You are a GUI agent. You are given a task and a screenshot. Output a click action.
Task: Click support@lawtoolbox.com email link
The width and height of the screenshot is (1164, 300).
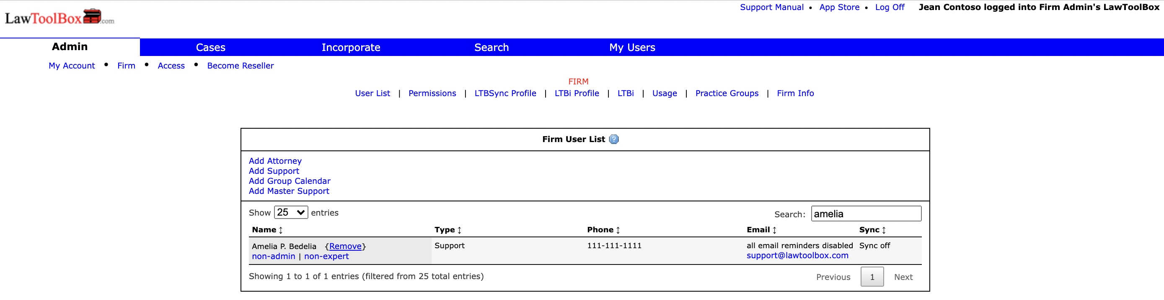pyautogui.click(x=797, y=255)
